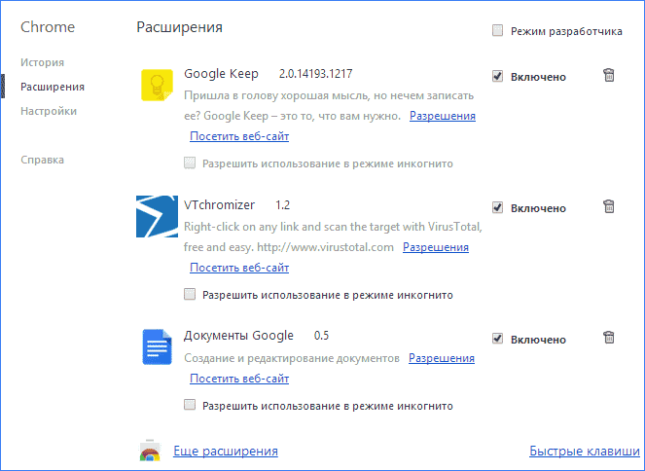Open the Еще расширения link

coord(226,452)
